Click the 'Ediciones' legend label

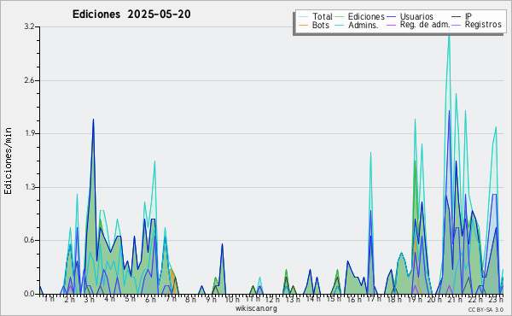click(366, 17)
